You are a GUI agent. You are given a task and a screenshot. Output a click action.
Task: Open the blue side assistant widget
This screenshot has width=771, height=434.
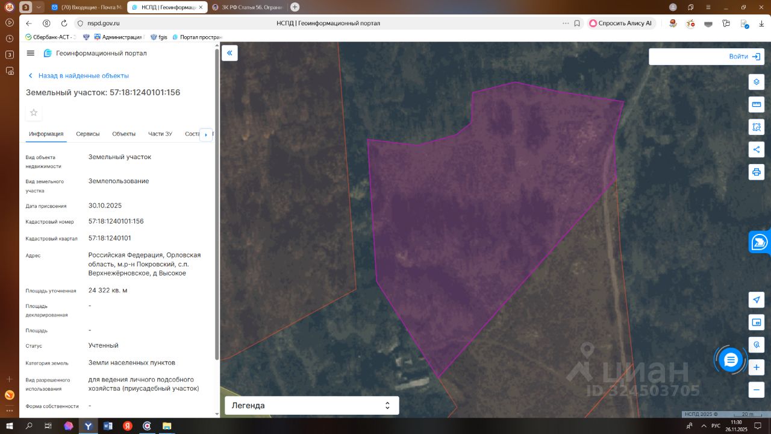[760, 242]
